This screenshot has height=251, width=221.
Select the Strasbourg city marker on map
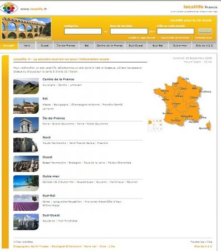201,89
